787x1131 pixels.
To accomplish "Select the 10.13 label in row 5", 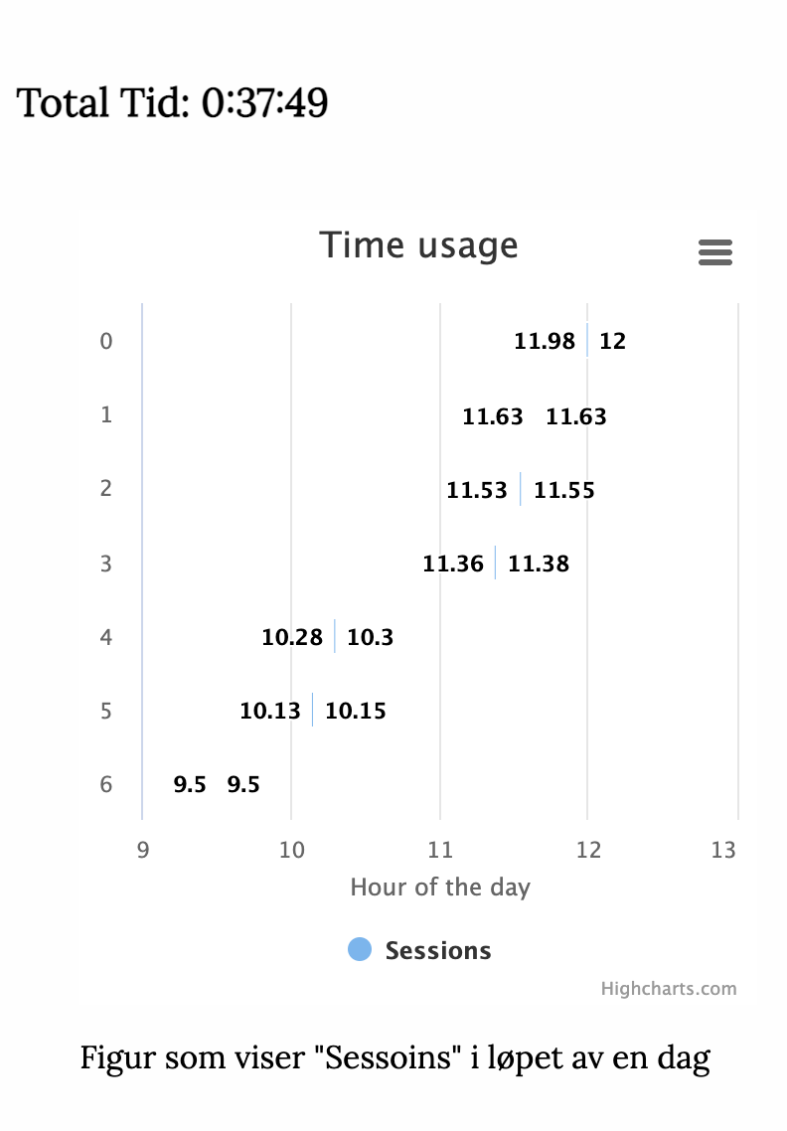I will pyautogui.click(x=270, y=711).
